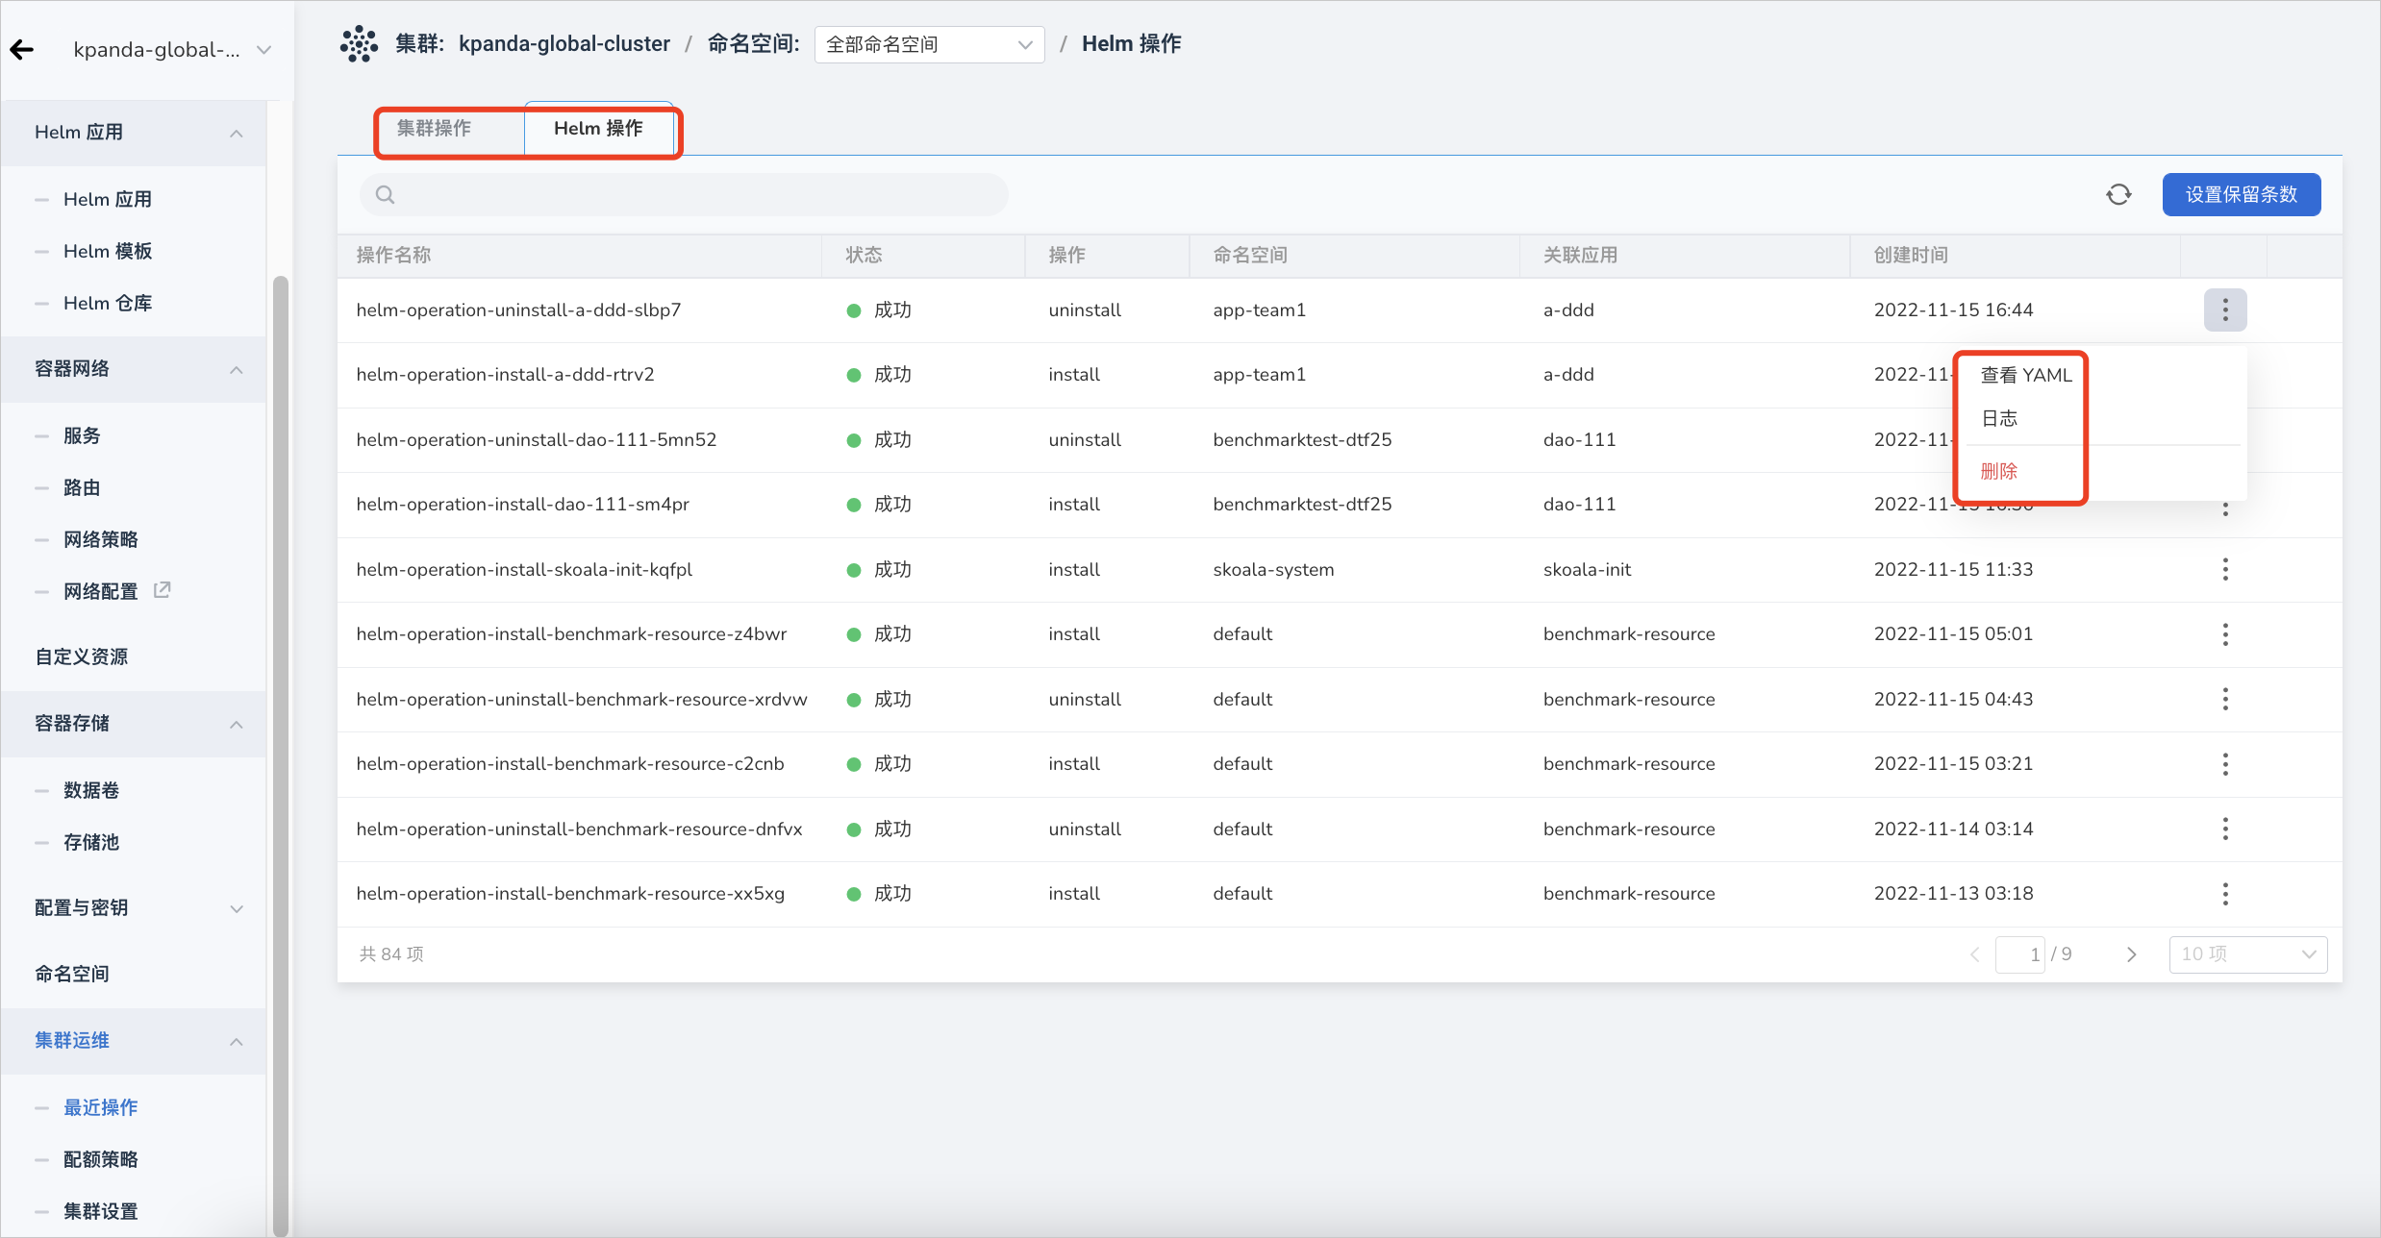The width and height of the screenshot is (2381, 1238).
Task: Click into the operation search field
Action: click(684, 195)
